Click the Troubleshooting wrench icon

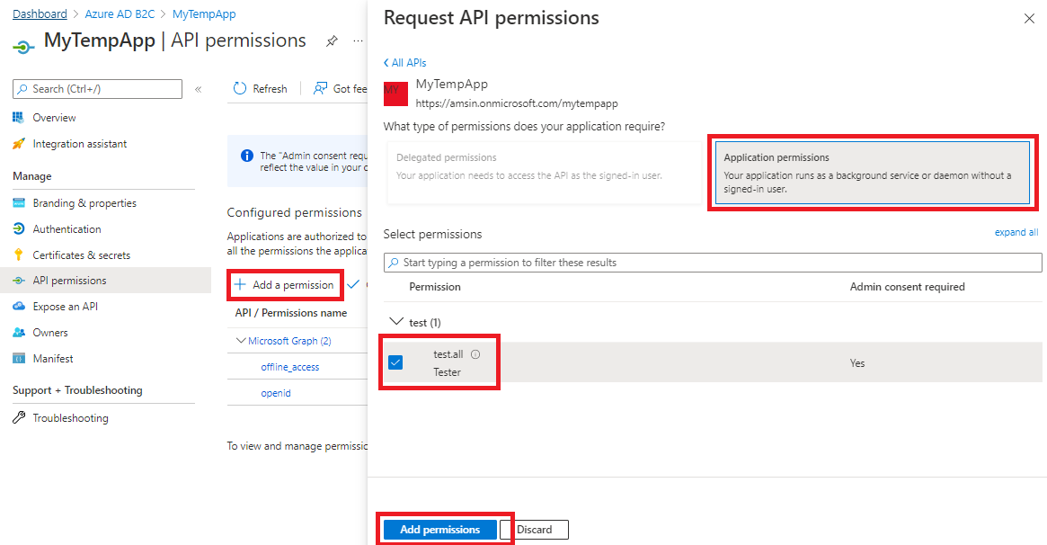point(18,418)
